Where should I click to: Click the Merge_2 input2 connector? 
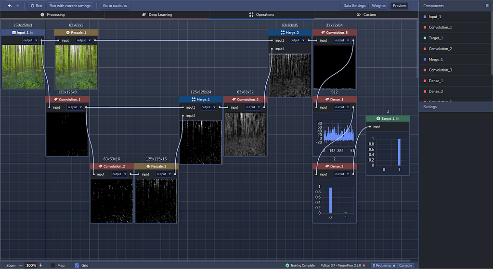point(272,49)
